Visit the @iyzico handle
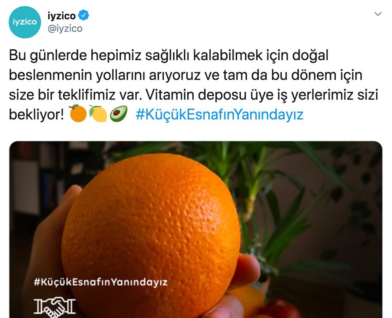392x318 pixels. [65, 29]
